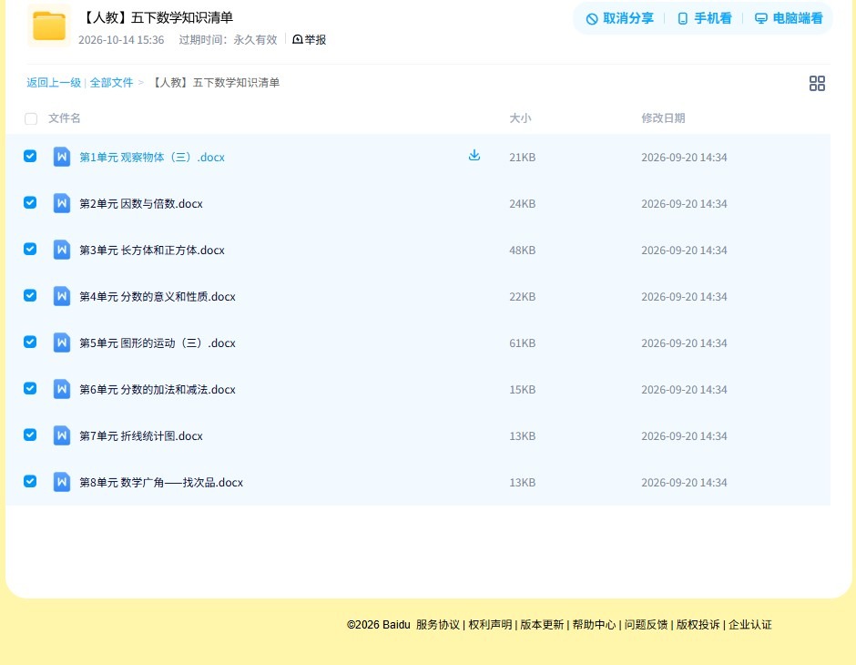Uncheck 第6单元 分数的加法和减法.docx checkbox

30,388
